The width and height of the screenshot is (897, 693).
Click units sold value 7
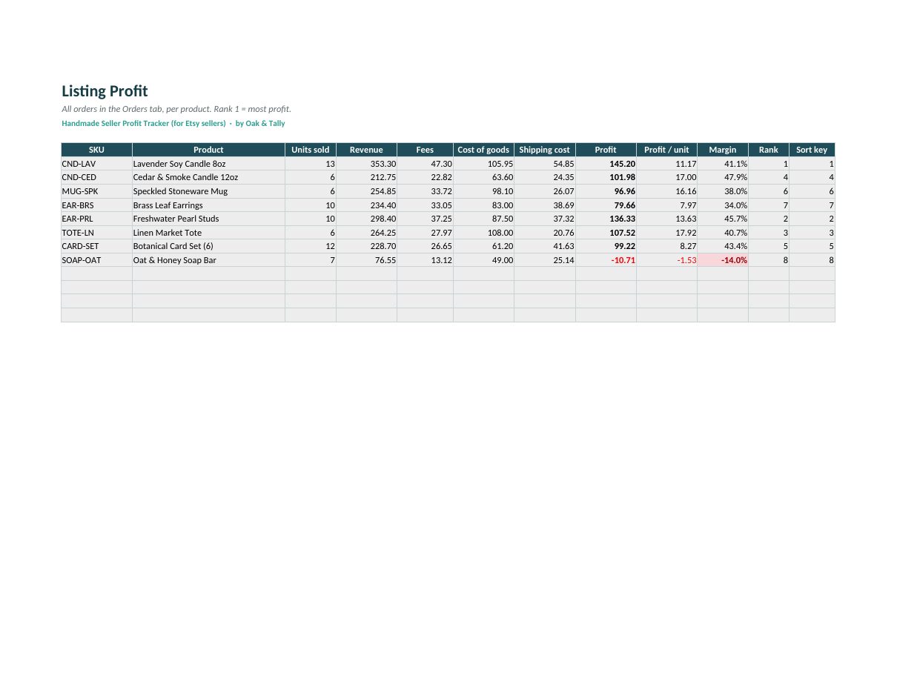[311, 260]
